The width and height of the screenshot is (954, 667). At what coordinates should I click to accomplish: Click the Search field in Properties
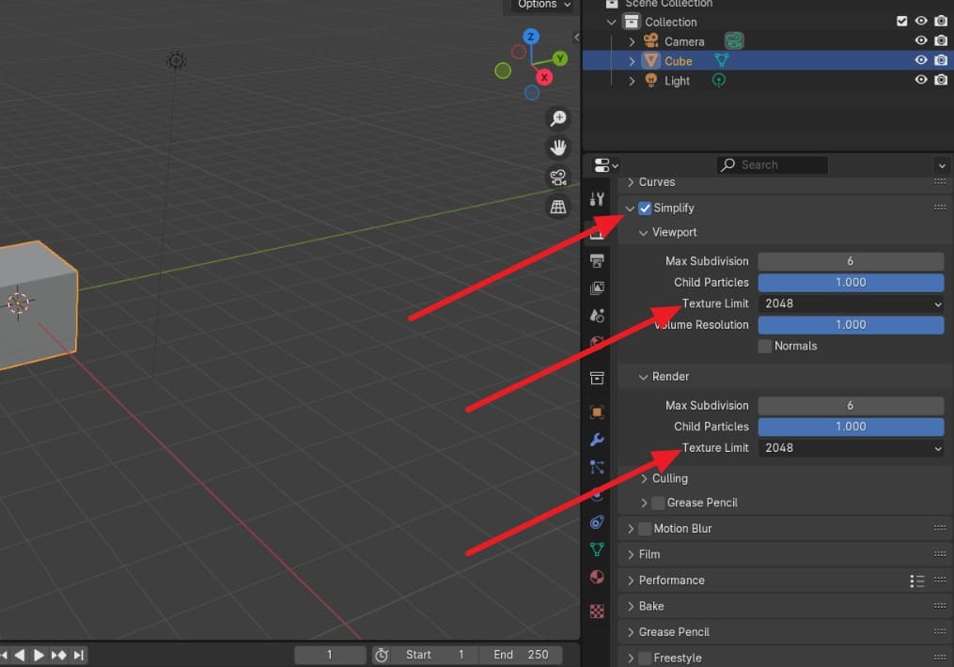(x=771, y=164)
